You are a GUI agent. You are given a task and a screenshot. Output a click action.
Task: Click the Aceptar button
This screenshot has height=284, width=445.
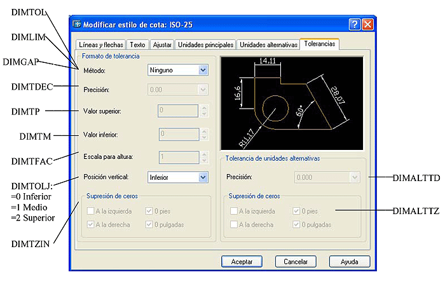[242, 261]
